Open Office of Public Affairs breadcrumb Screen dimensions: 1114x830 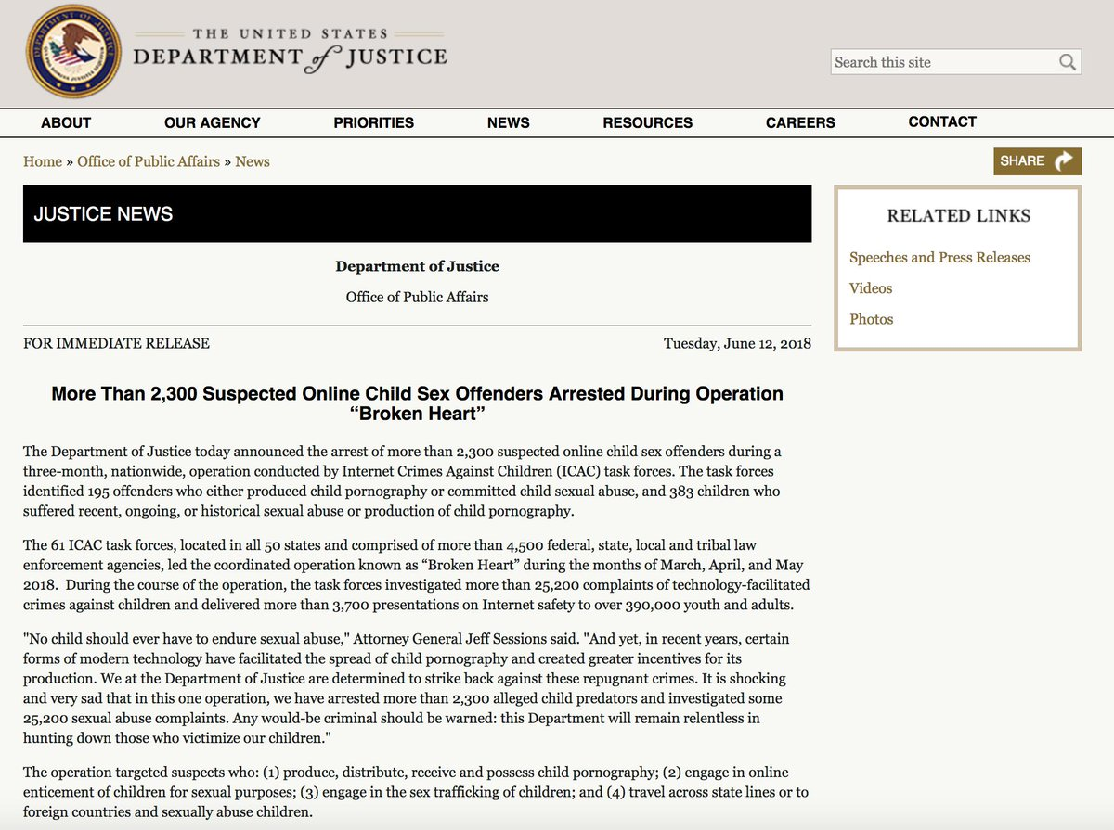(x=149, y=161)
